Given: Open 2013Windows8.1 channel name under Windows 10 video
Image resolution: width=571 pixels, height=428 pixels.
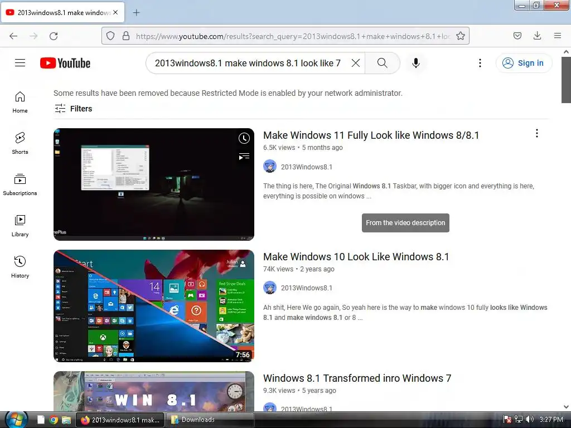Looking at the screenshot, I should (x=306, y=288).
